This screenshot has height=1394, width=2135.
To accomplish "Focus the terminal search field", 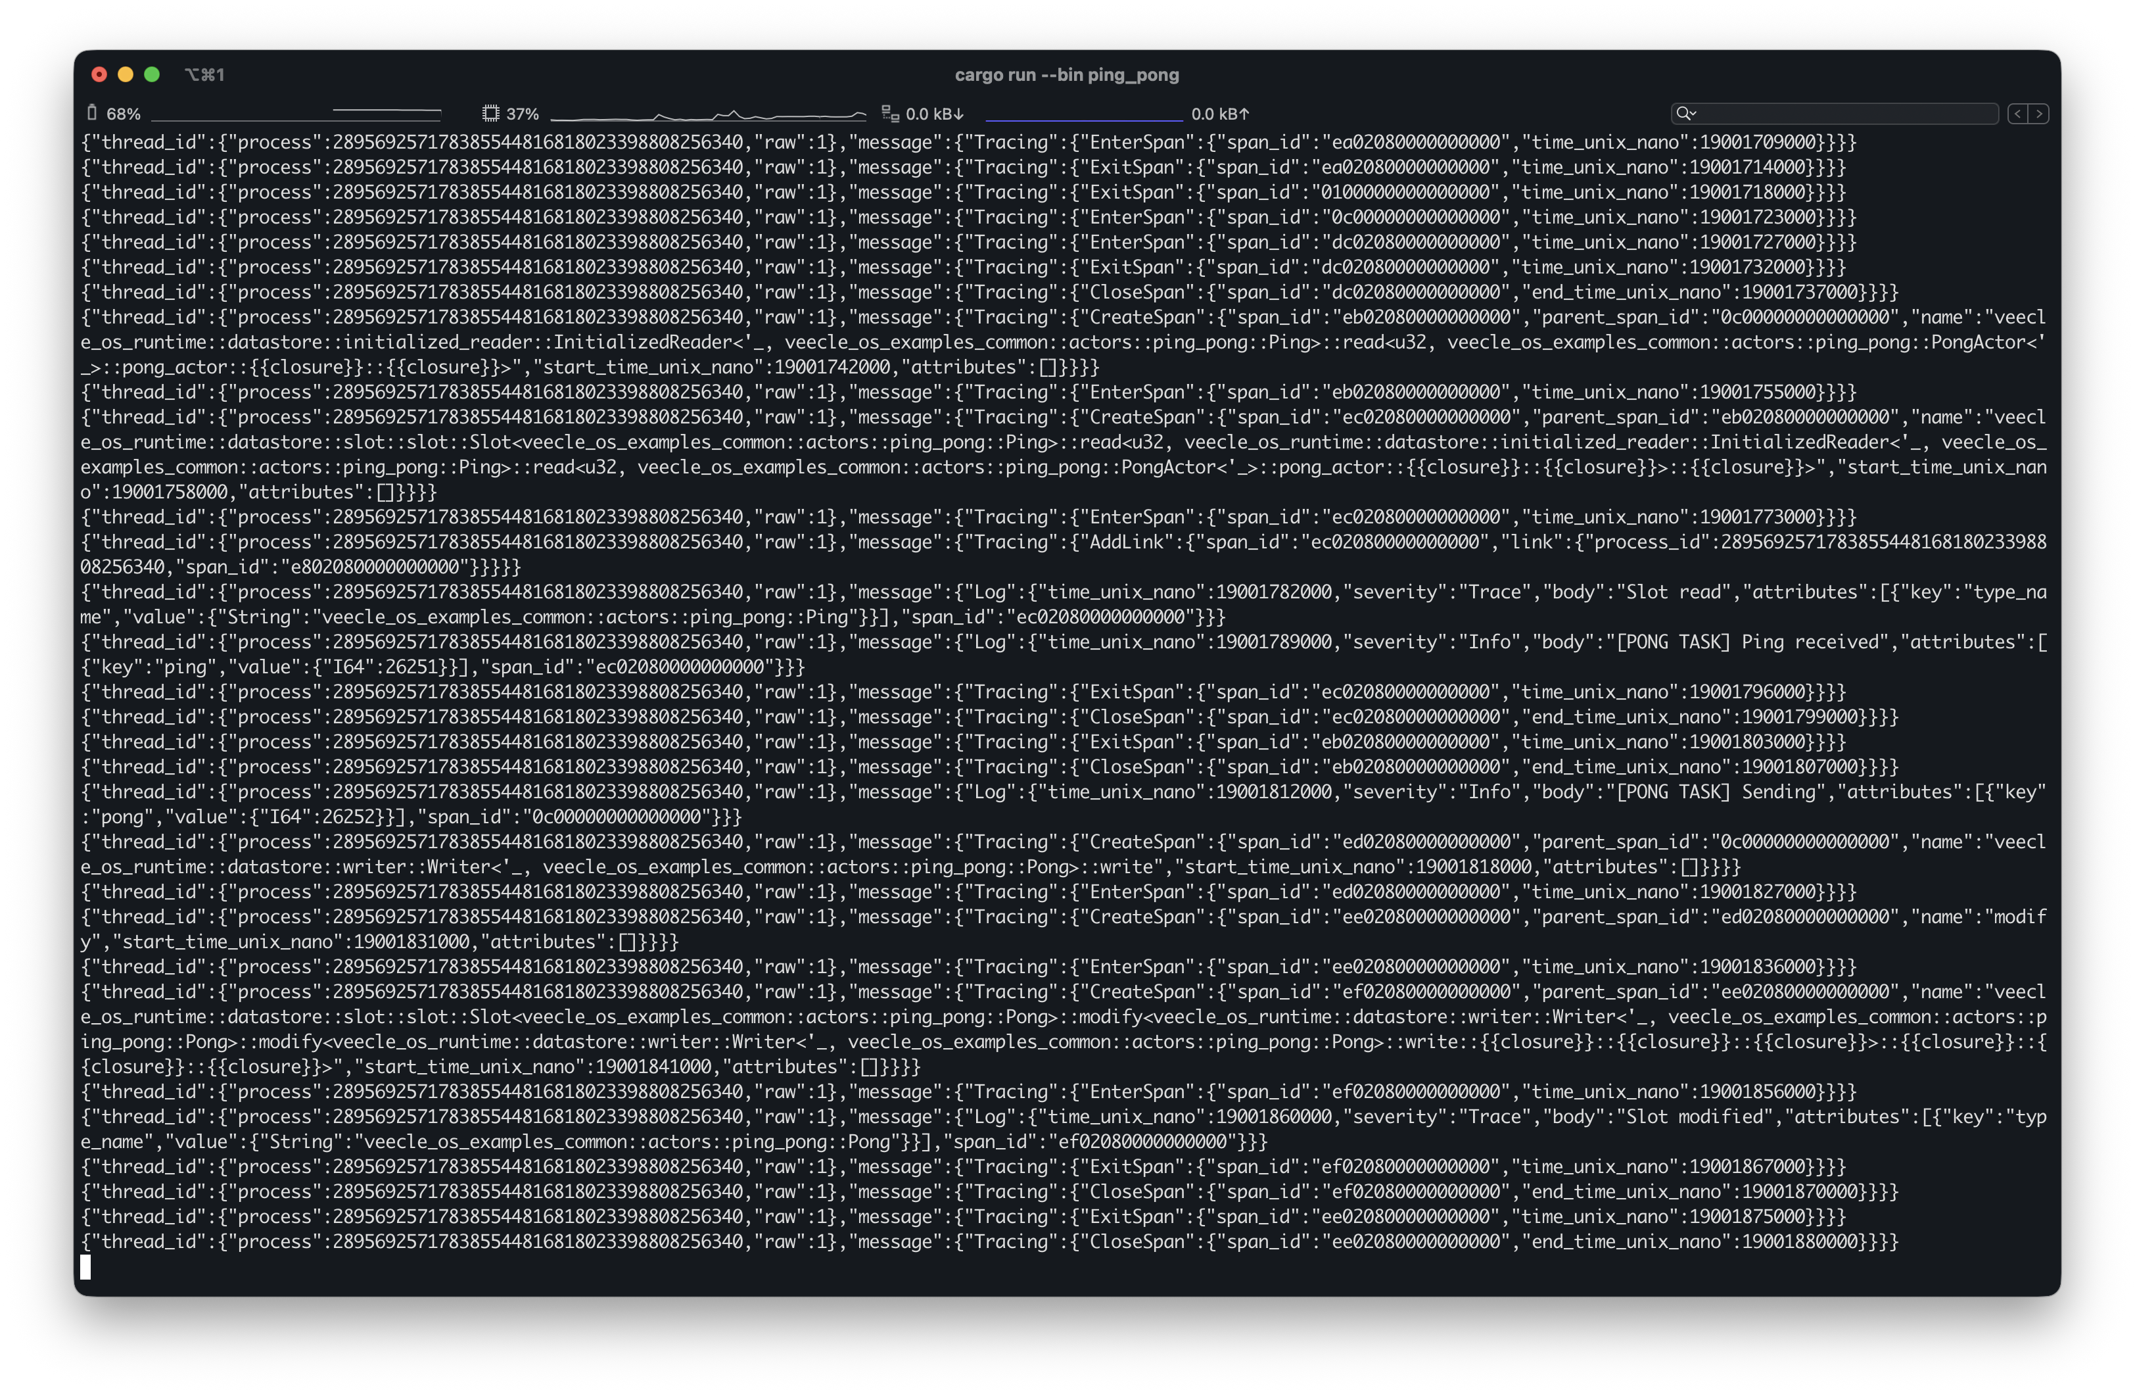I will [x=1848, y=113].
